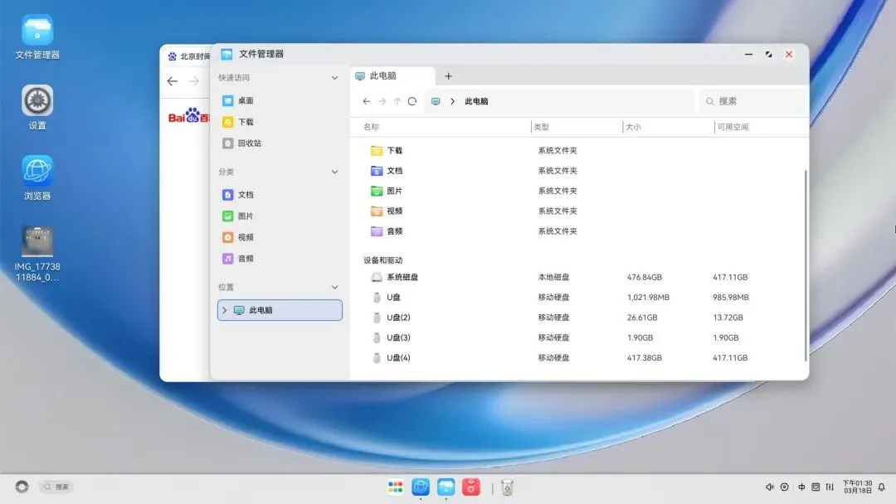Select the 视频 system folder row
Image resolution: width=896 pixels, height=504 pixels.
(577, 211)
